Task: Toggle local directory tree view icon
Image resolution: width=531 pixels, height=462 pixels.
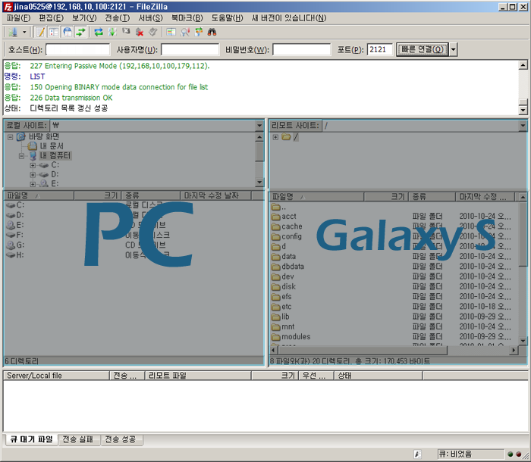Action: point(54,32)
